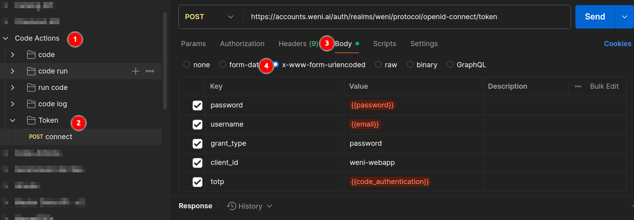Click the code folder icon
634x220 pixels.
pyautogui.click(x=31, y=55)
